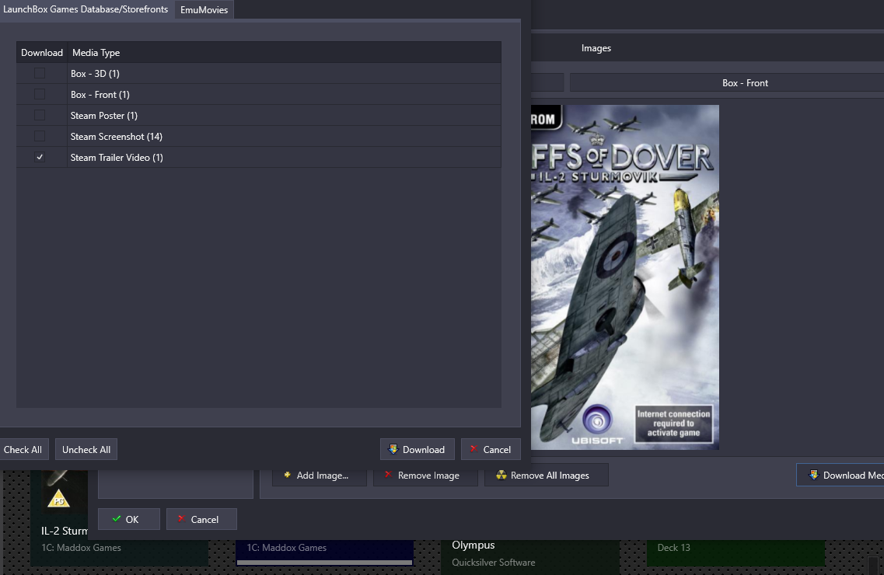The height and width of the screenshot is (575, 884).
Task: Click the star icon on Add Image
Action: pos(287,475)
